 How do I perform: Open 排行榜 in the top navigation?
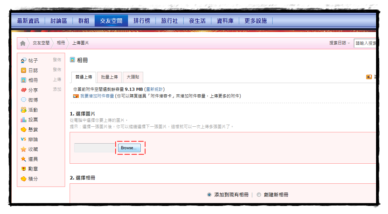(x=142, y=21)
